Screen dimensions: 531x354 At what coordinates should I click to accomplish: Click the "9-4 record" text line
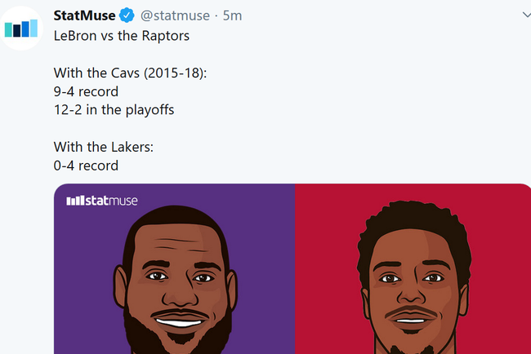click(x=86, y=91)
